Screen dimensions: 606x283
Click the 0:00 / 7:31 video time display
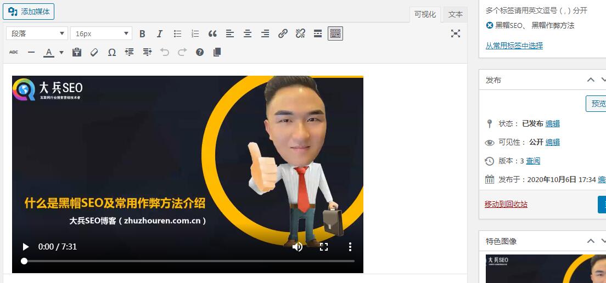58,247
